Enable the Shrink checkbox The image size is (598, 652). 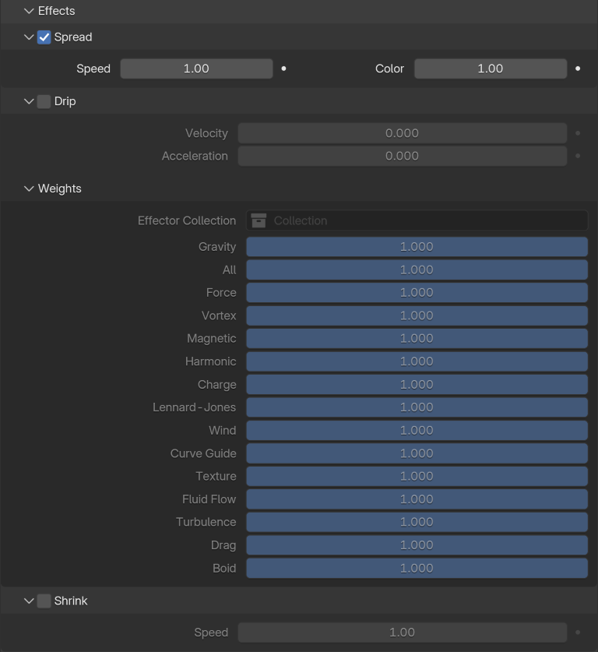(x=44, y=601)
